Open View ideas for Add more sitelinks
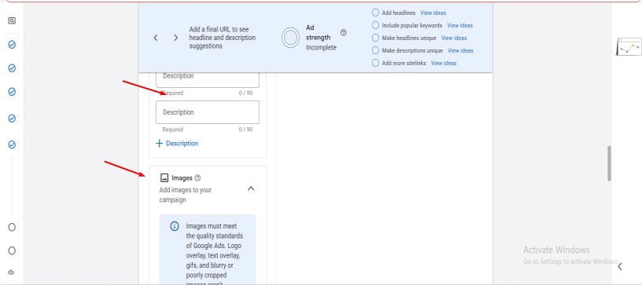 click(444, 64)
